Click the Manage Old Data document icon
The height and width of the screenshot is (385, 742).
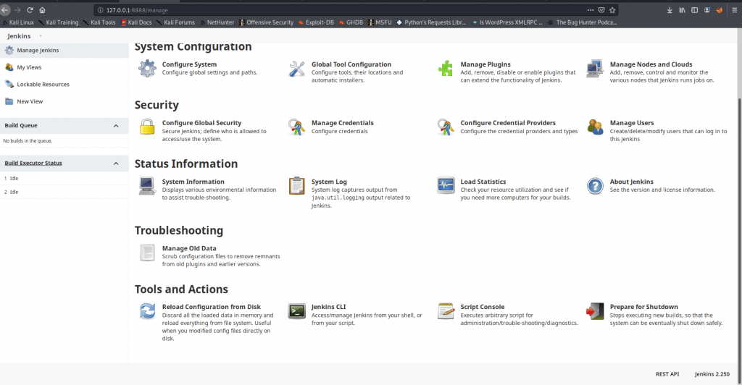pyautogui.click(x=147, y=253)
